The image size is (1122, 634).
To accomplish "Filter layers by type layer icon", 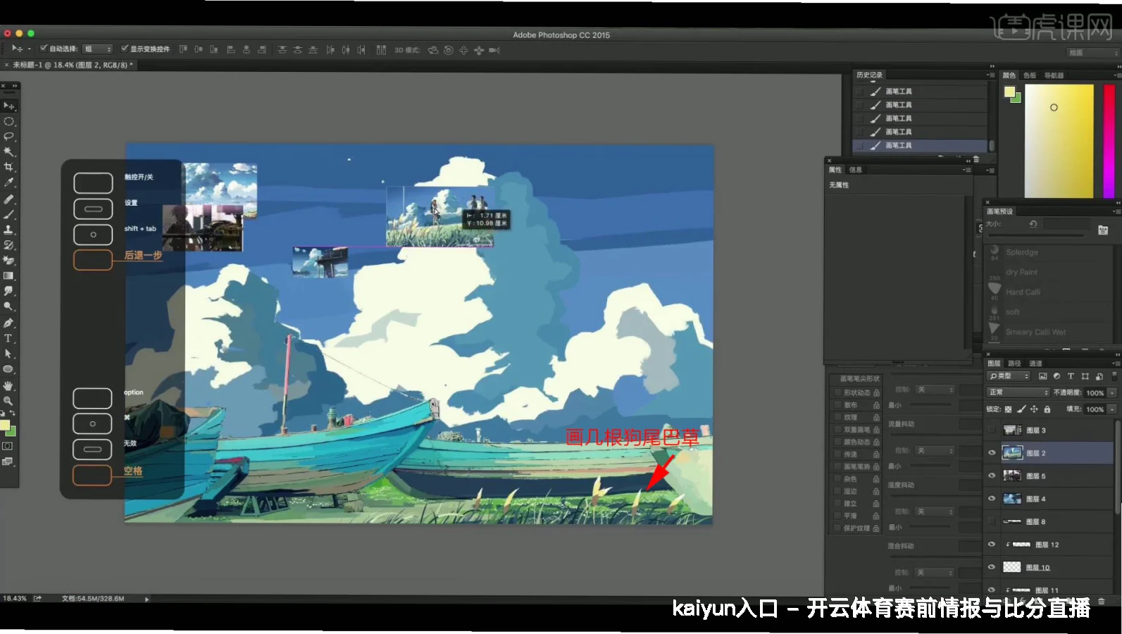I will click(1071, 376).
